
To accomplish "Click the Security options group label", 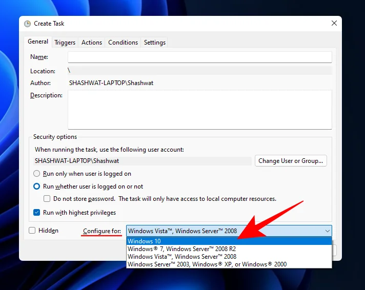I will click(x=55, y=137).
